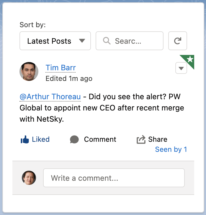View who saw the post via Seen by 1

(171, 149)
